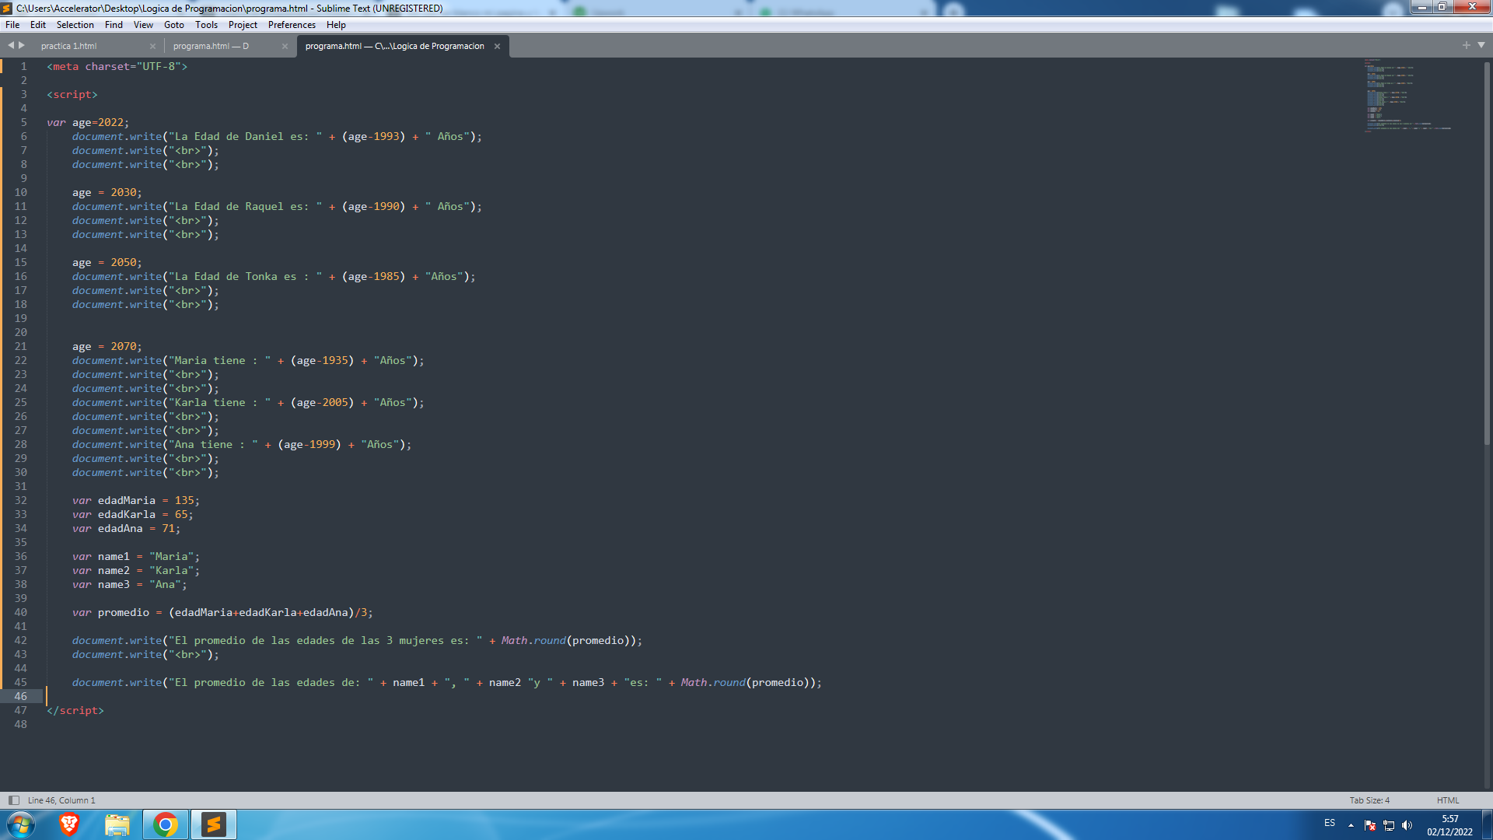Image resolution: width=1493 pixels, height=840 pixels.
Task: Go to previous tab with left arrow
Action: click(11, 46)
